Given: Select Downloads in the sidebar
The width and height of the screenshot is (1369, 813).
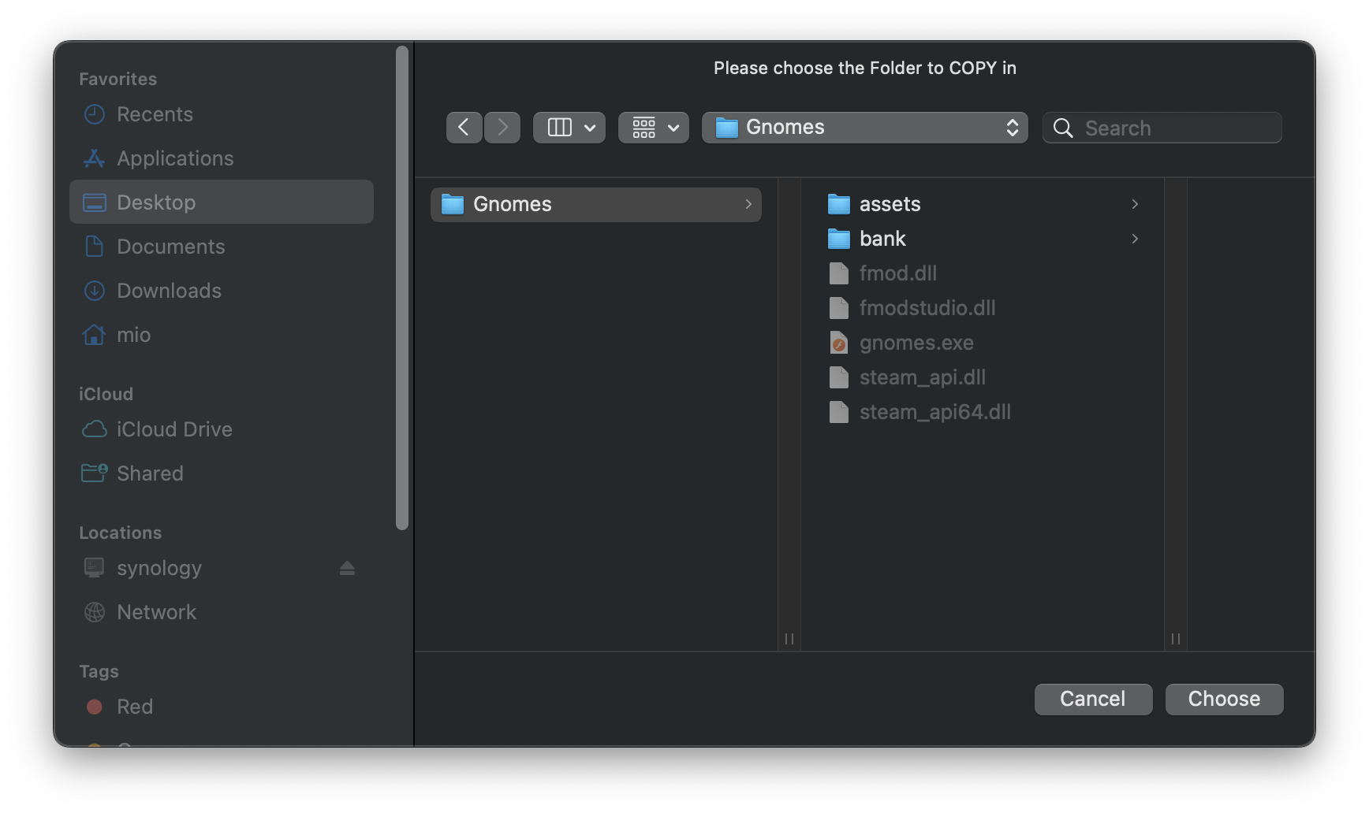Looking at the screenshot, I should [x=169, y=291].
